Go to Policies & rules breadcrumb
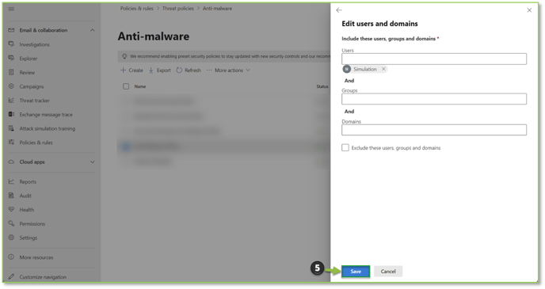The width and height of the screenshot is (545, 289). 136,9
